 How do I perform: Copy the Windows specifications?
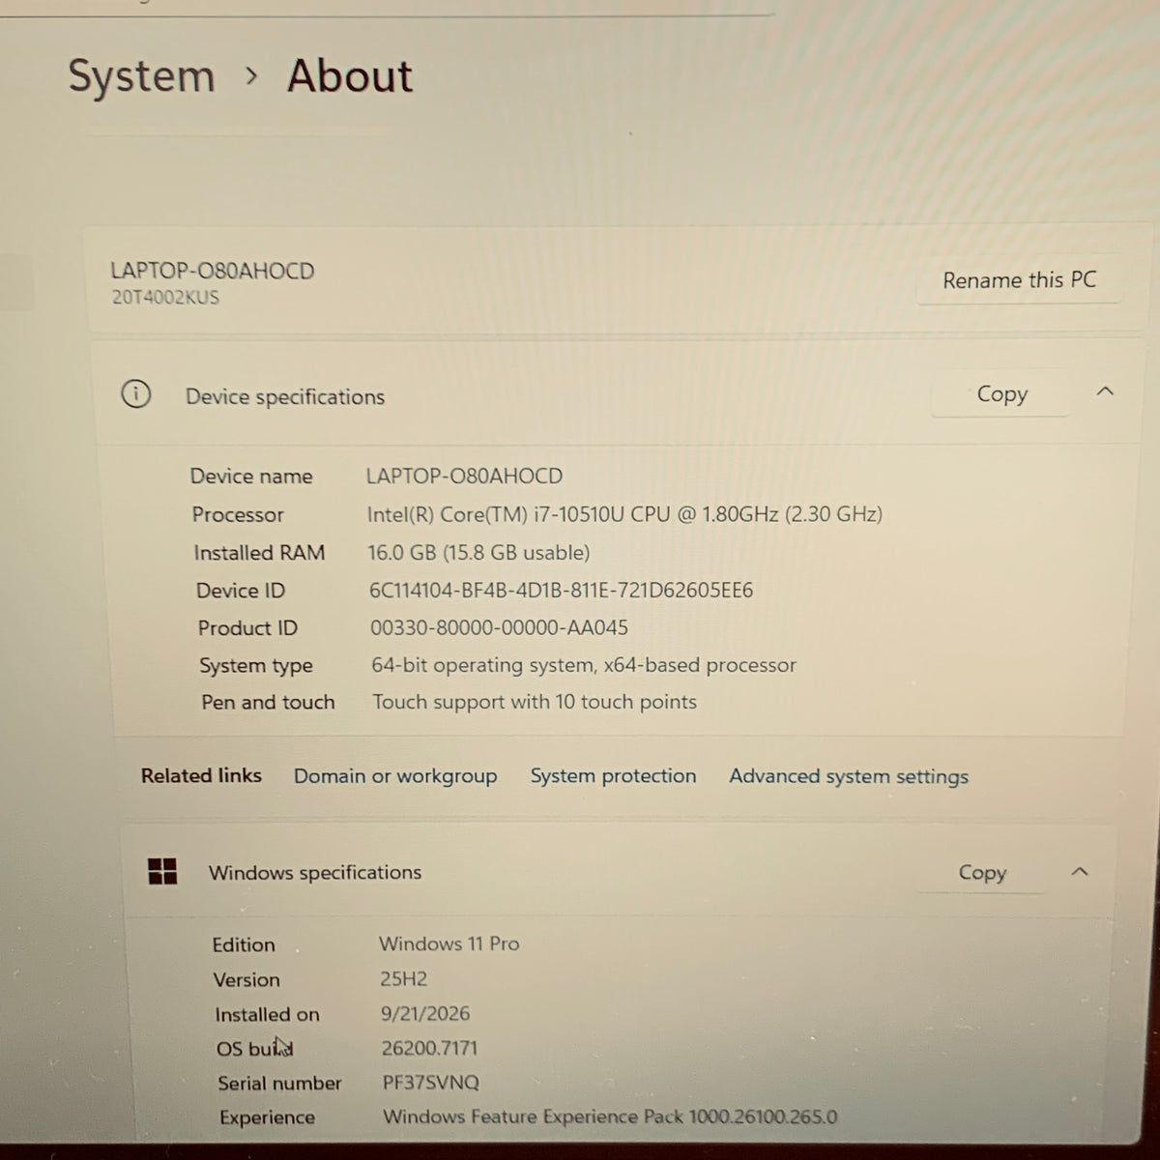(x=982, y=872)
